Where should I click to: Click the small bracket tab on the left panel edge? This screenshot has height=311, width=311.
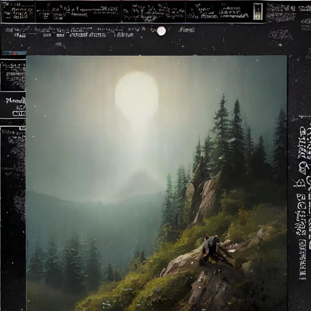[22, 128]
